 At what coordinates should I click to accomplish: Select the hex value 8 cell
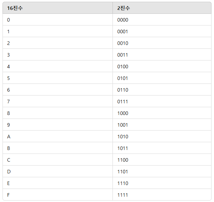pyautogui.click(x=9, y=113)
